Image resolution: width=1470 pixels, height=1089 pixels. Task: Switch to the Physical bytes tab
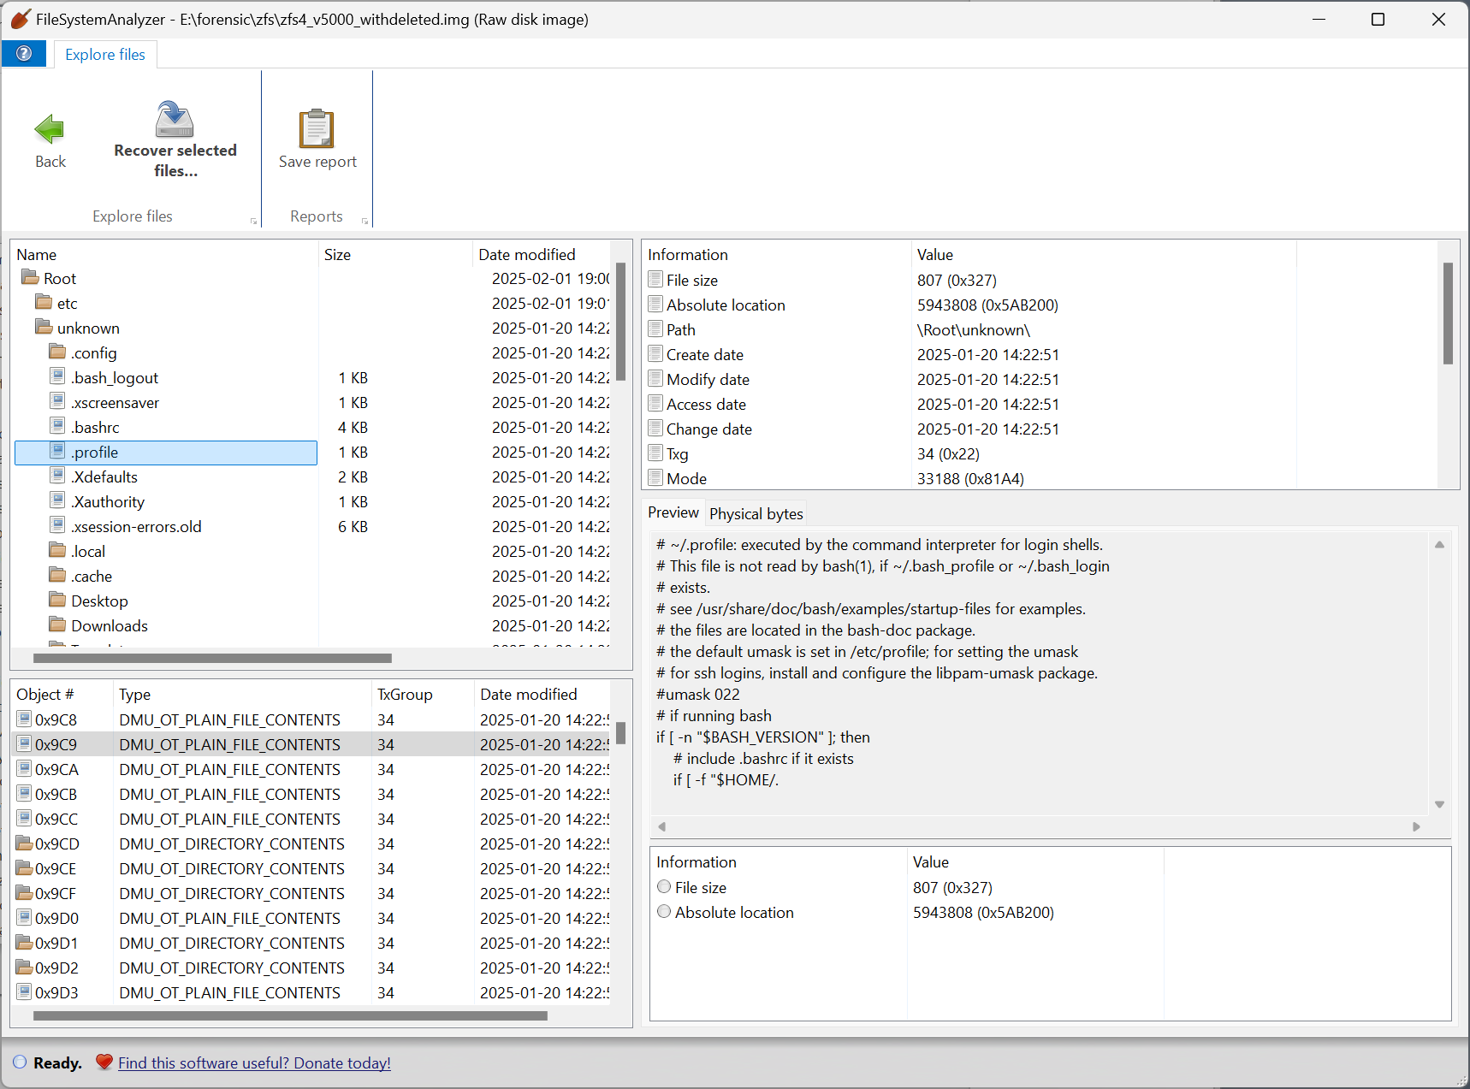click(x=756, y=513)
